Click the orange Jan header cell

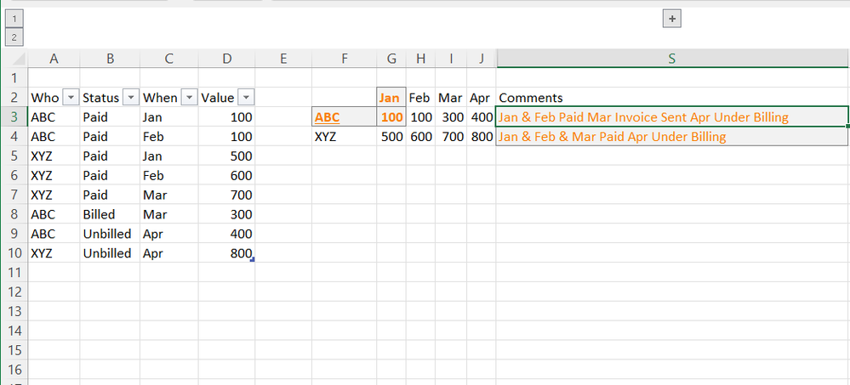[x=391, y=98]
